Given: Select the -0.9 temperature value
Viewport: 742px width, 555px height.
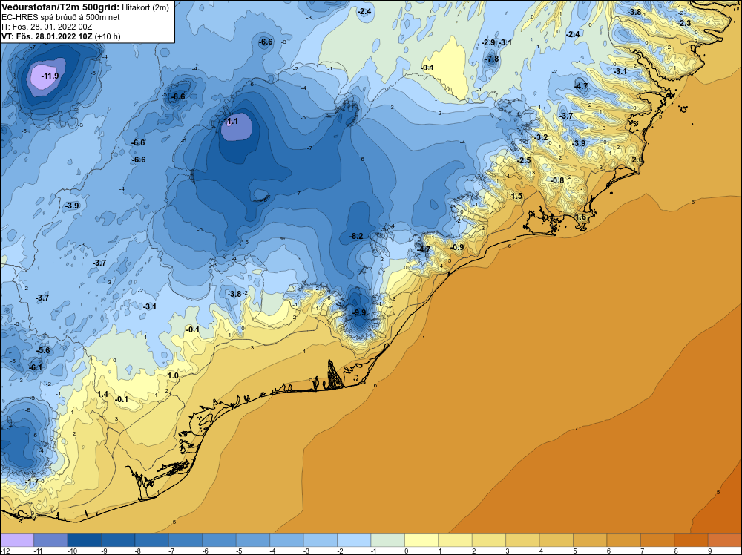Looking at the screenshot, I should tap(457, 248).
